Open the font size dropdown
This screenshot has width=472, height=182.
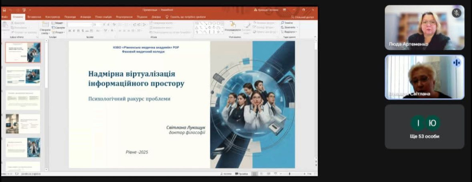[x=99, y=25]
